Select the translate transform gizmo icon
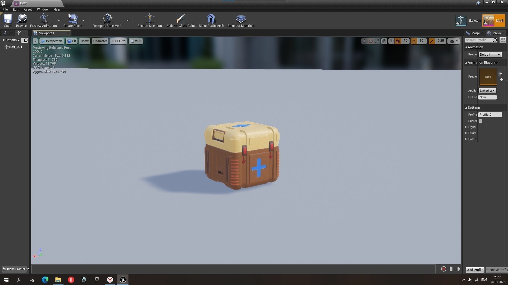The width and height of the screenshot is (508, 285). (x=364, y=41)
